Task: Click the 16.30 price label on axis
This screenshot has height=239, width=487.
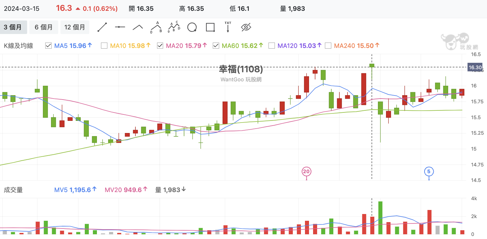Action: tap(476, 68)
